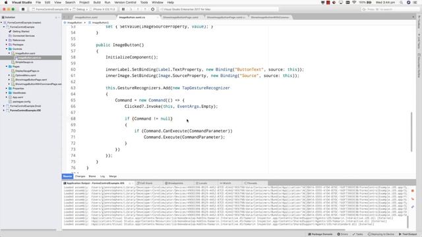Select Source view tab
422x237 pixels.
(67, 176)
